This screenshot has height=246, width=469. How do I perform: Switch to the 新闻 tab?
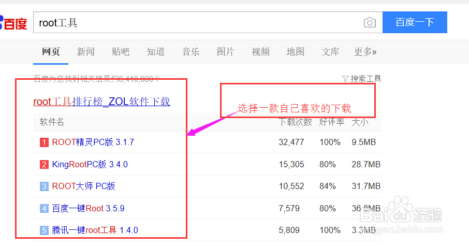tap(85, 52)
